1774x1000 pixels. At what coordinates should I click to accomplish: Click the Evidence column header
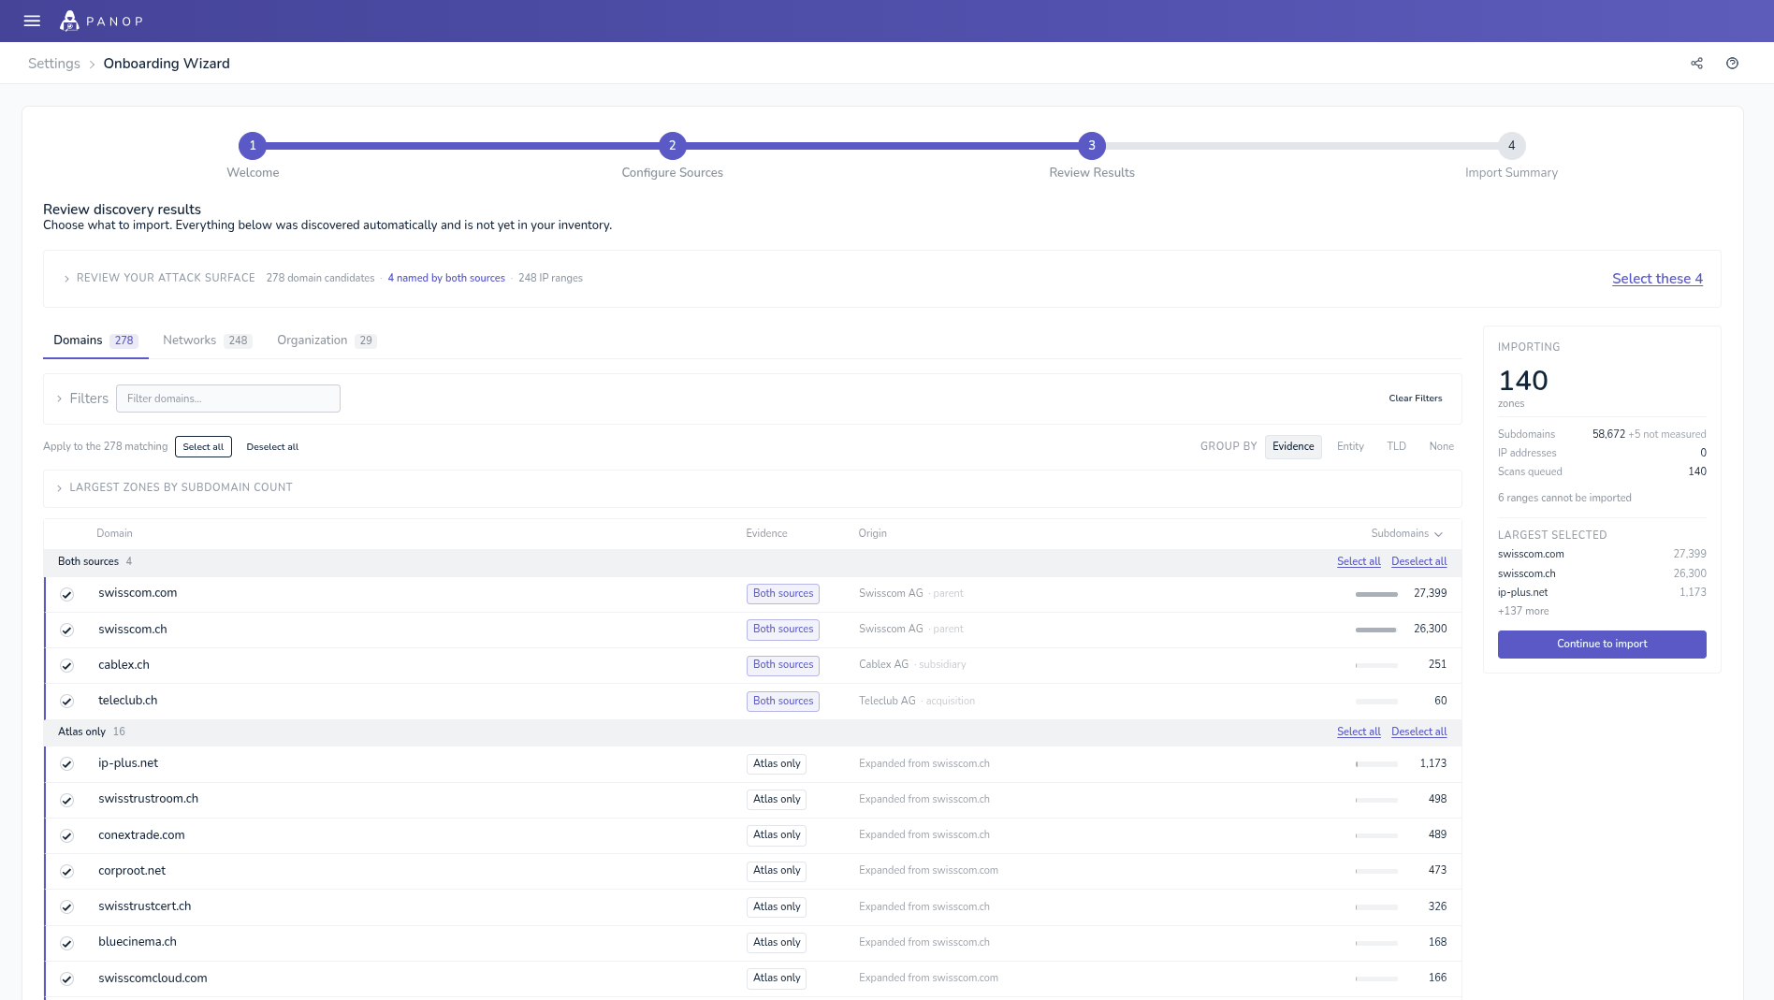(766, 533)
